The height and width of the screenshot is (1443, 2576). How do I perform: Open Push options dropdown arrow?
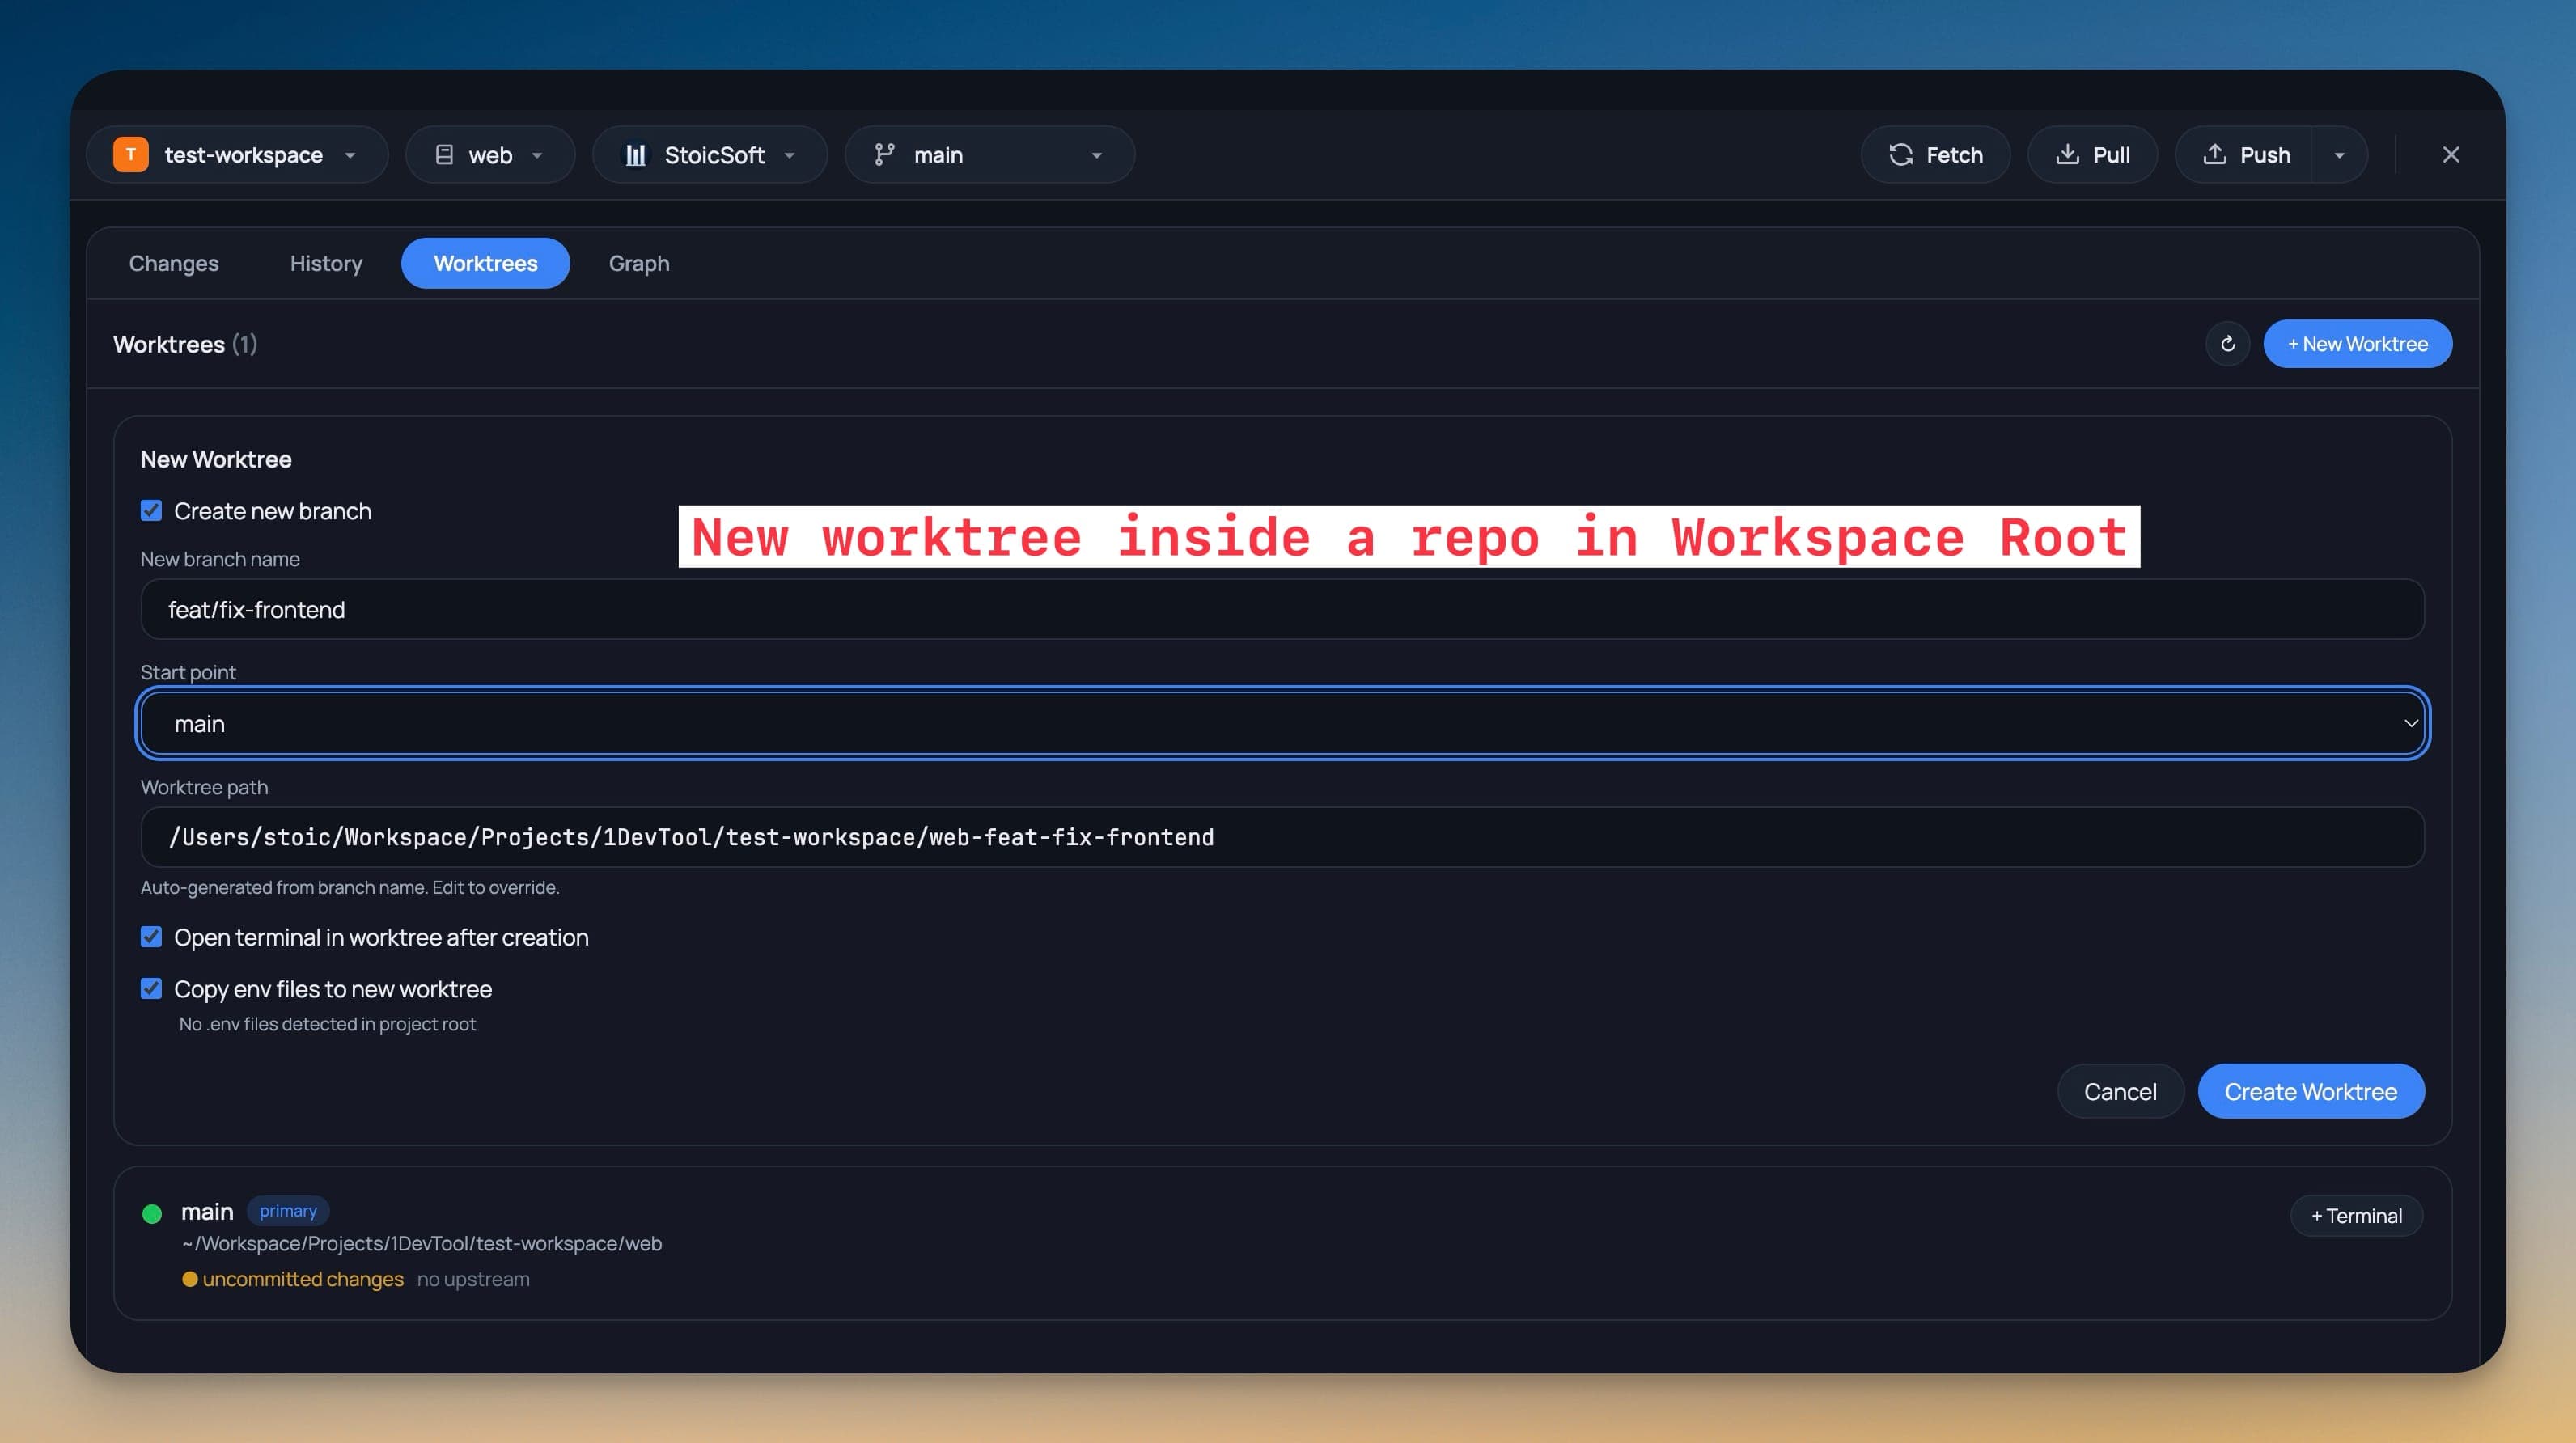pyautogui.click(x=2339, y=155)
